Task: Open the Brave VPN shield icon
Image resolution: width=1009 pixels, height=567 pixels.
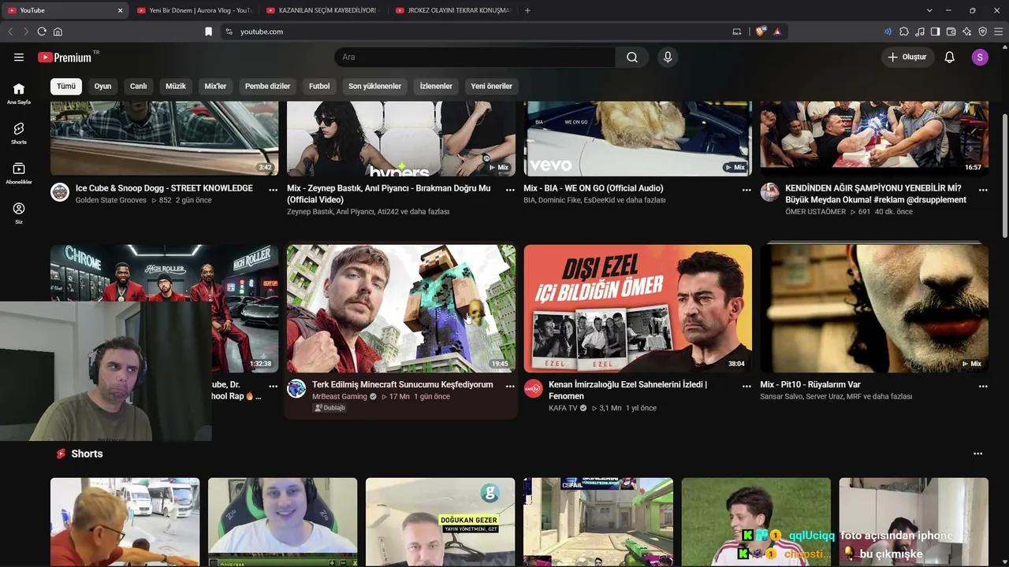Action: (982, 31)
